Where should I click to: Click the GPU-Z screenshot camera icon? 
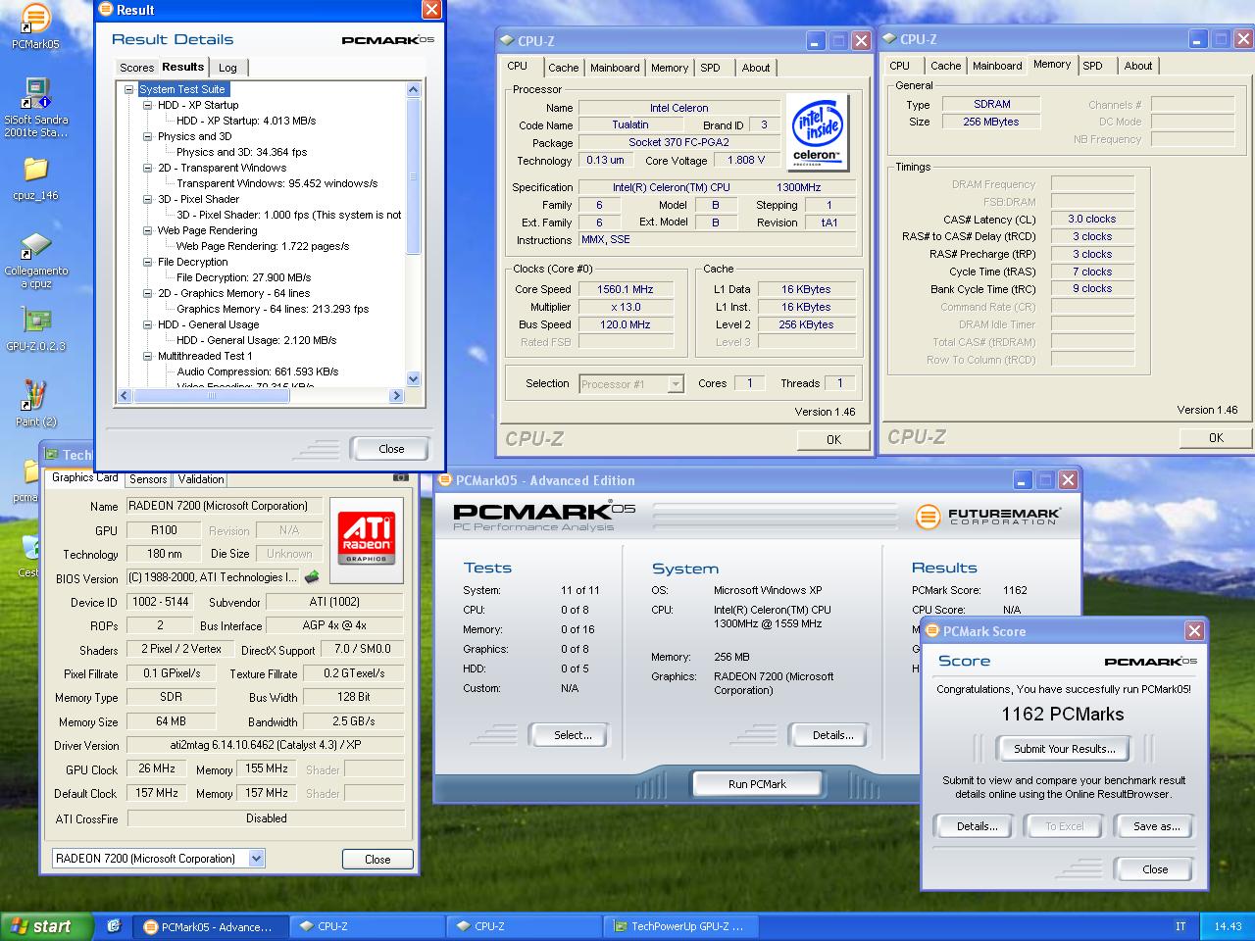[400, 477]
